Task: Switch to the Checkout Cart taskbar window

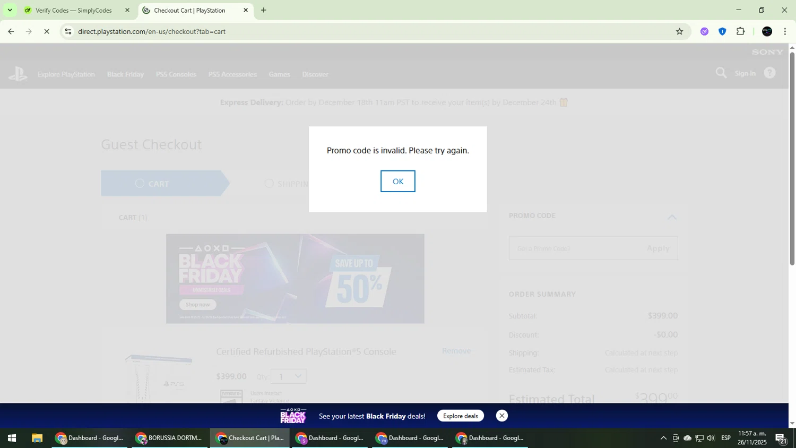Action: tap(249, 438)
